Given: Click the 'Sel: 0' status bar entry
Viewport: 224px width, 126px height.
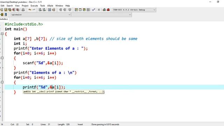Looking at the screenshot, I should tap(29, 125).
